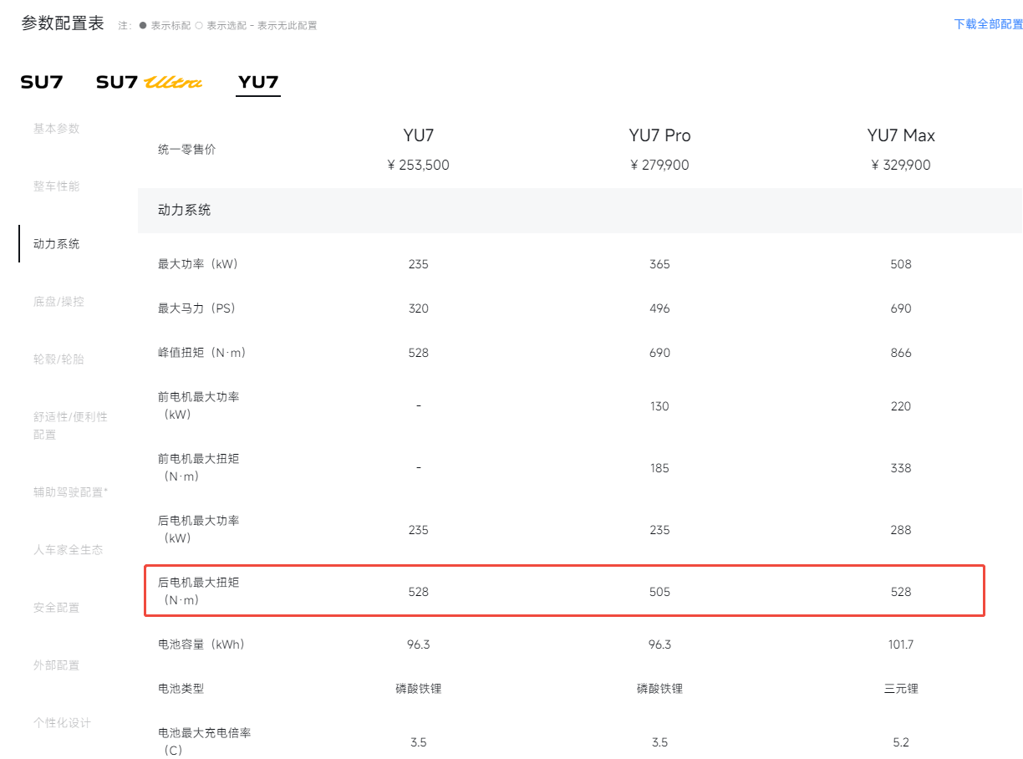This screenshot has height=759, width=1023.
Task: Select the YU7 model tab
Action: pyautogui.click(x=258, y=82)
